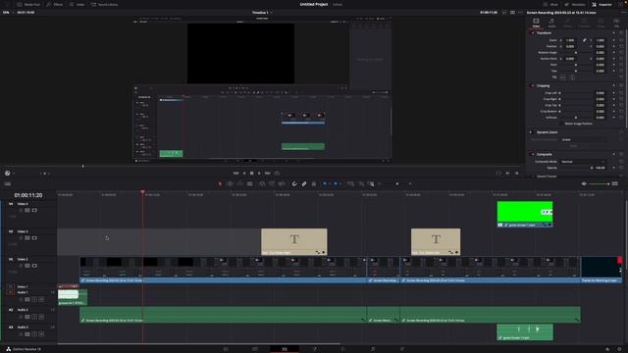Go to the Edit page in bottom bar
Viewport: 628px width, 353px height.
click(x=285, y=349)
